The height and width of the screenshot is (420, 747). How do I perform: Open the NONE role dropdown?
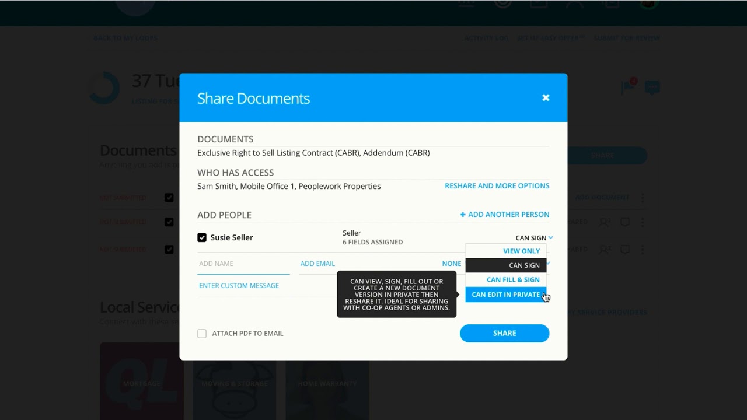[452, 264]
